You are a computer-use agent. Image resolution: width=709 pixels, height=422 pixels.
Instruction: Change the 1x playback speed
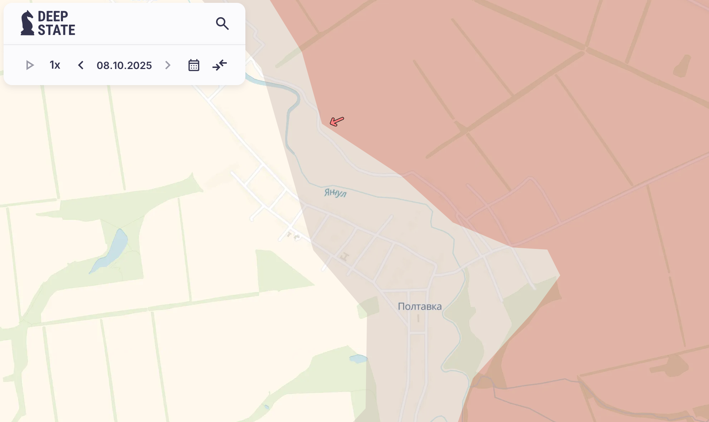(55, 65)
